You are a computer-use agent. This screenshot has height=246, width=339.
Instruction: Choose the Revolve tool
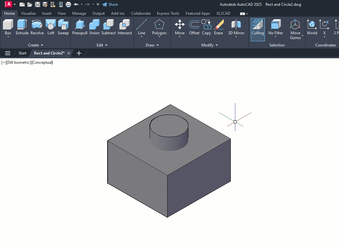click(x=37, y=27)
